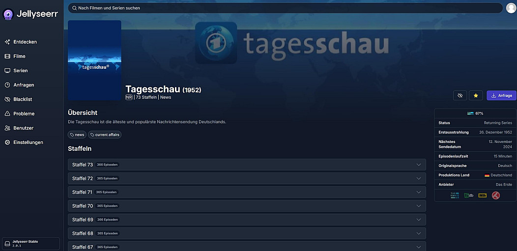This screenshot has height=251, width=517.
Task: Go to Entdecken in sidebar
Action: pos(25,42)
